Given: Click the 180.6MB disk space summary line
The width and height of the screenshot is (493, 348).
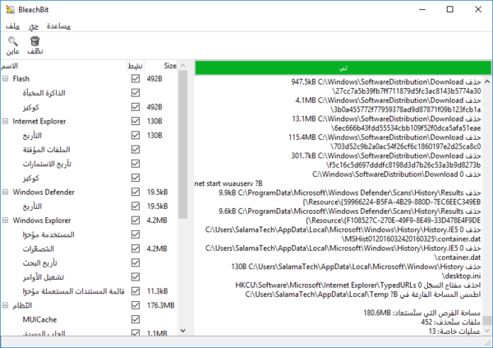Looking at the screenshot, I should pos(422,313).
